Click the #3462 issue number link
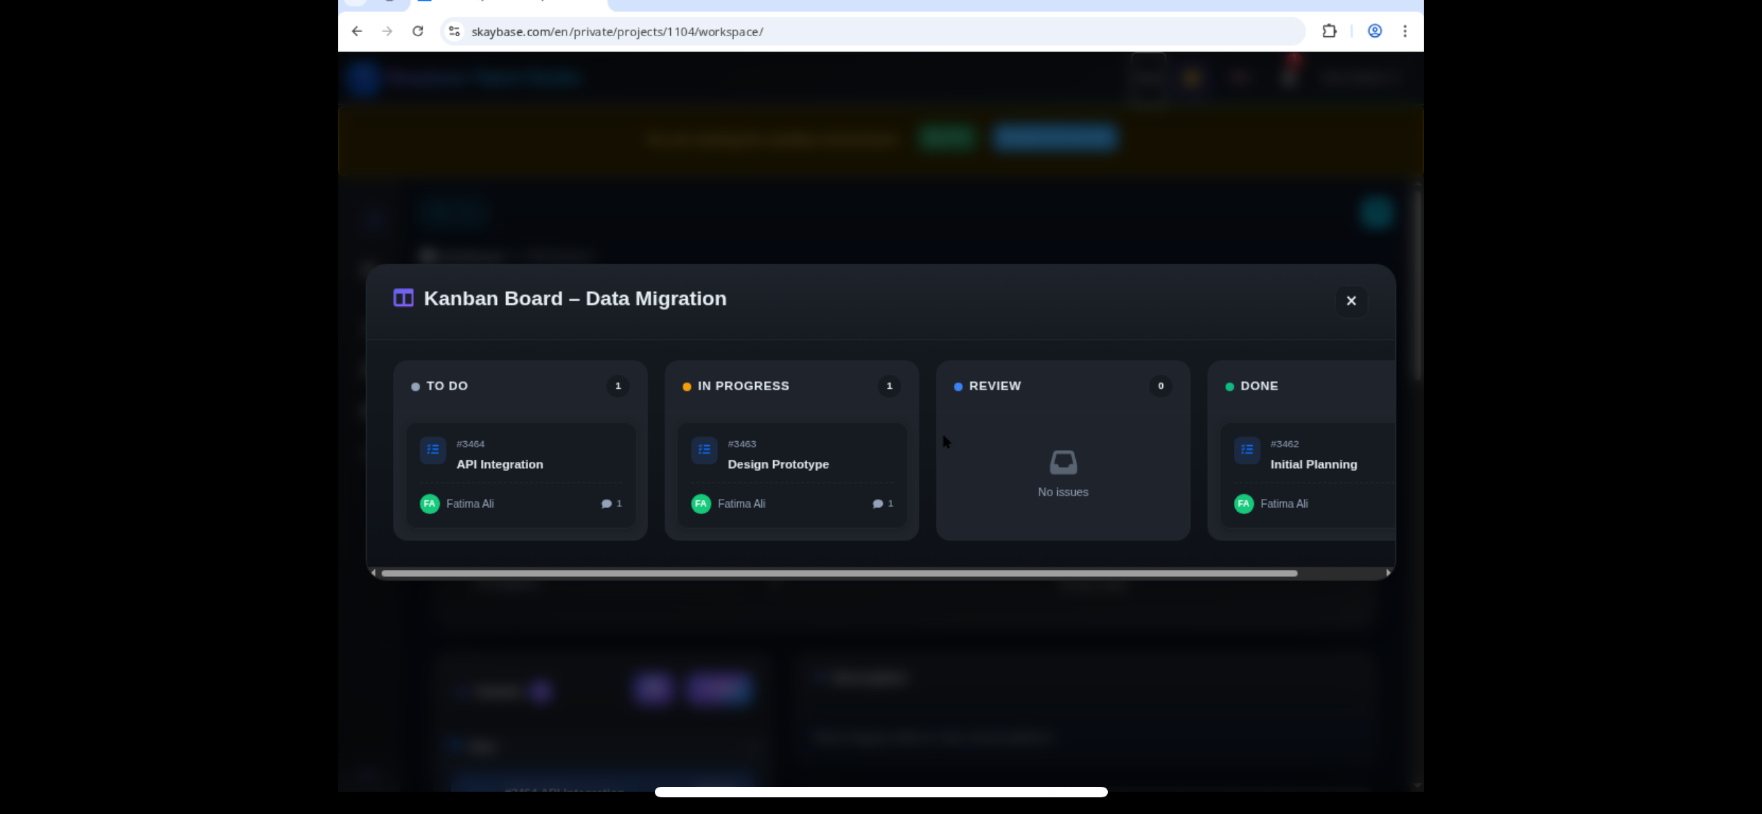Screen dimensions: 1762x814 pyautogui.click(x=1284, y=443)
